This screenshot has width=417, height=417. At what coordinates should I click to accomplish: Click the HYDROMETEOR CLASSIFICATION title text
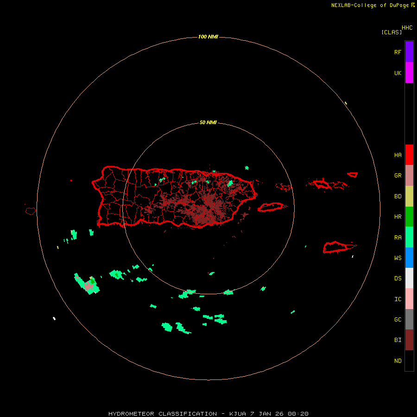163,414
